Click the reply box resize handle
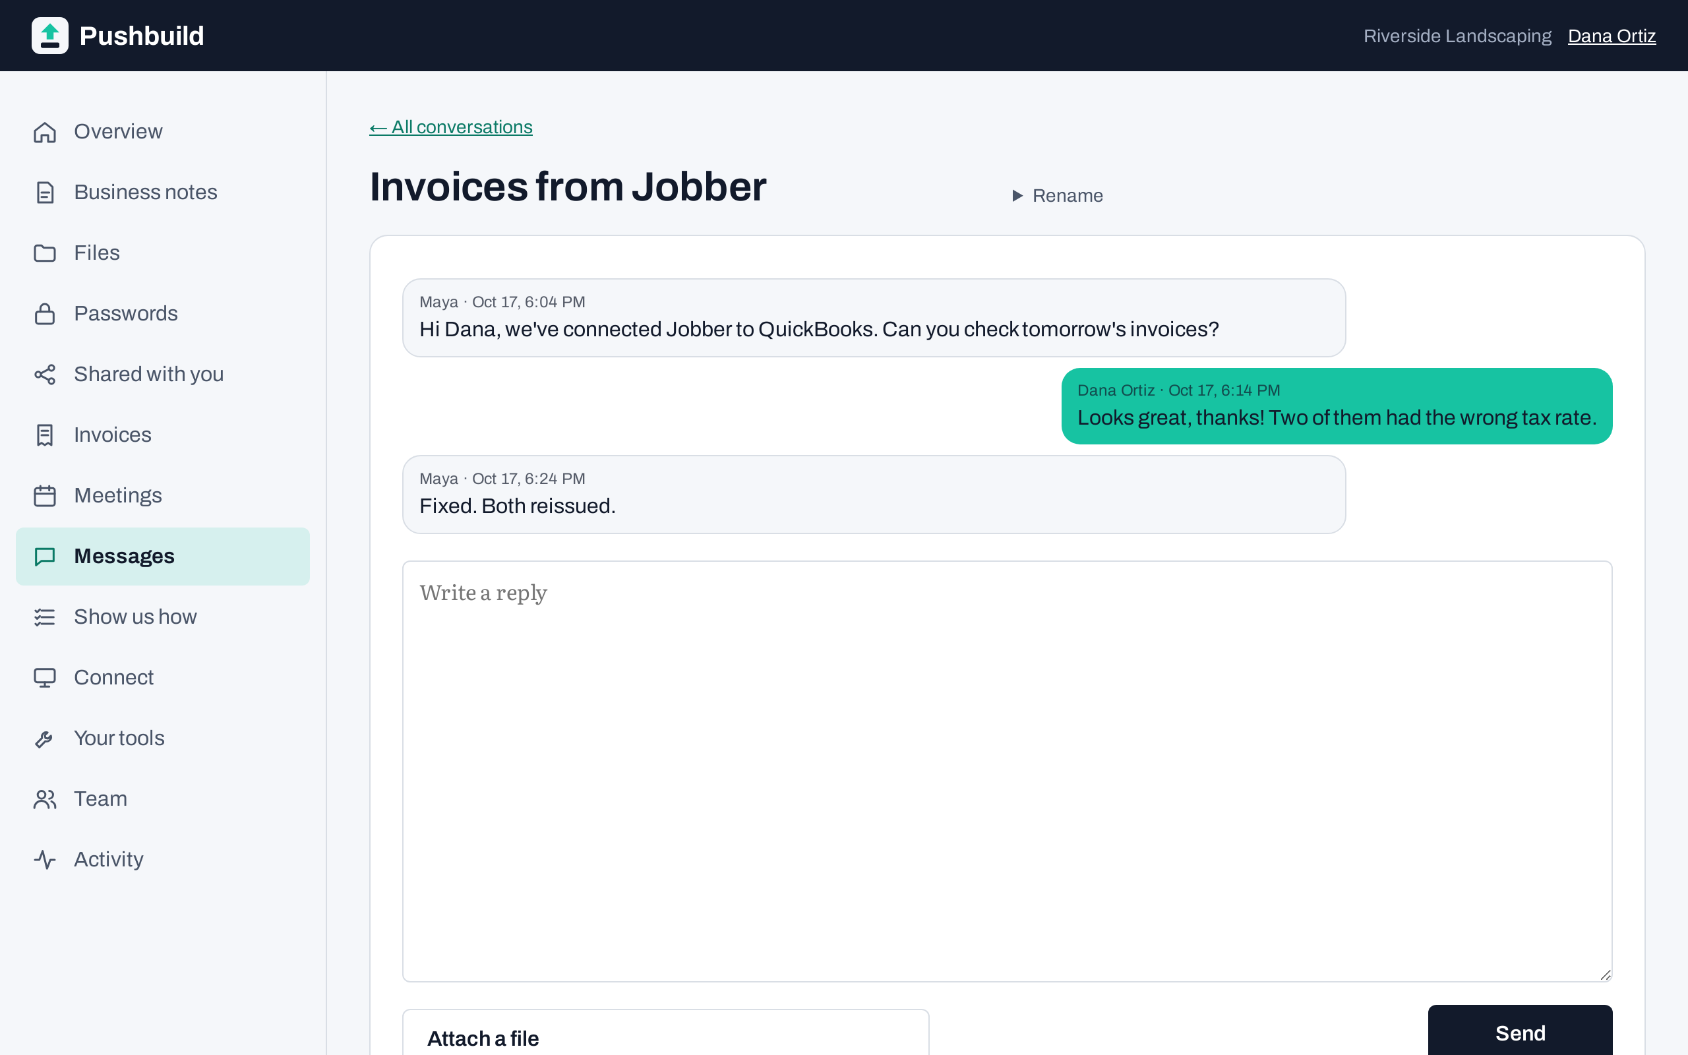The height and width of the screenshot is (1055, 1688). point(1605,975)
